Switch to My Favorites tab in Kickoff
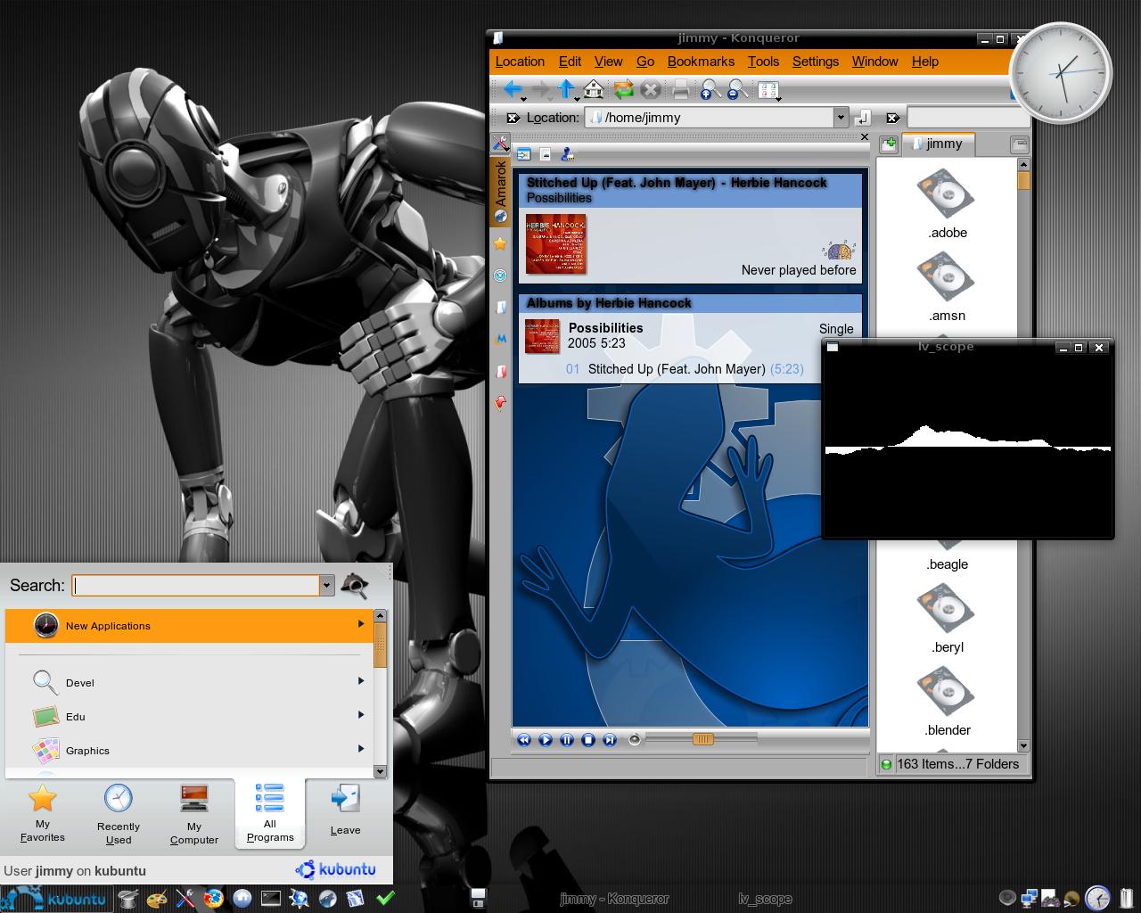Screen dimensions: 1141x913 click(x=42, y=813)
